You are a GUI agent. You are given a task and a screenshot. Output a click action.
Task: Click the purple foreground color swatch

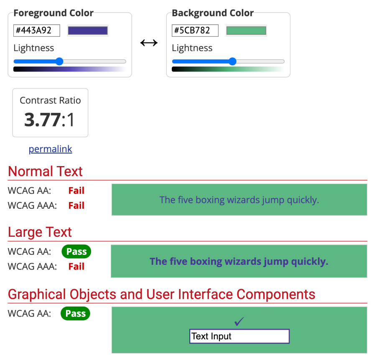pyautogui.click(x=87, y=30)
